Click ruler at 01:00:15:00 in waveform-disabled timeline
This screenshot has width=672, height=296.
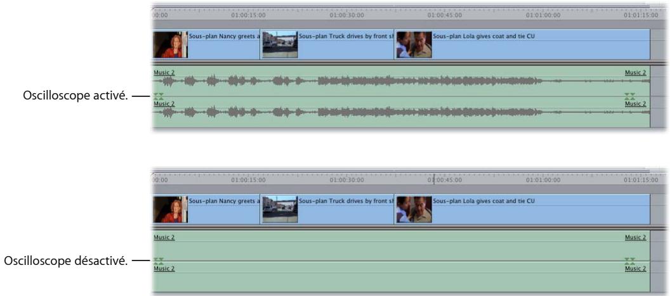pyautogui.click(x=248, y=180)
